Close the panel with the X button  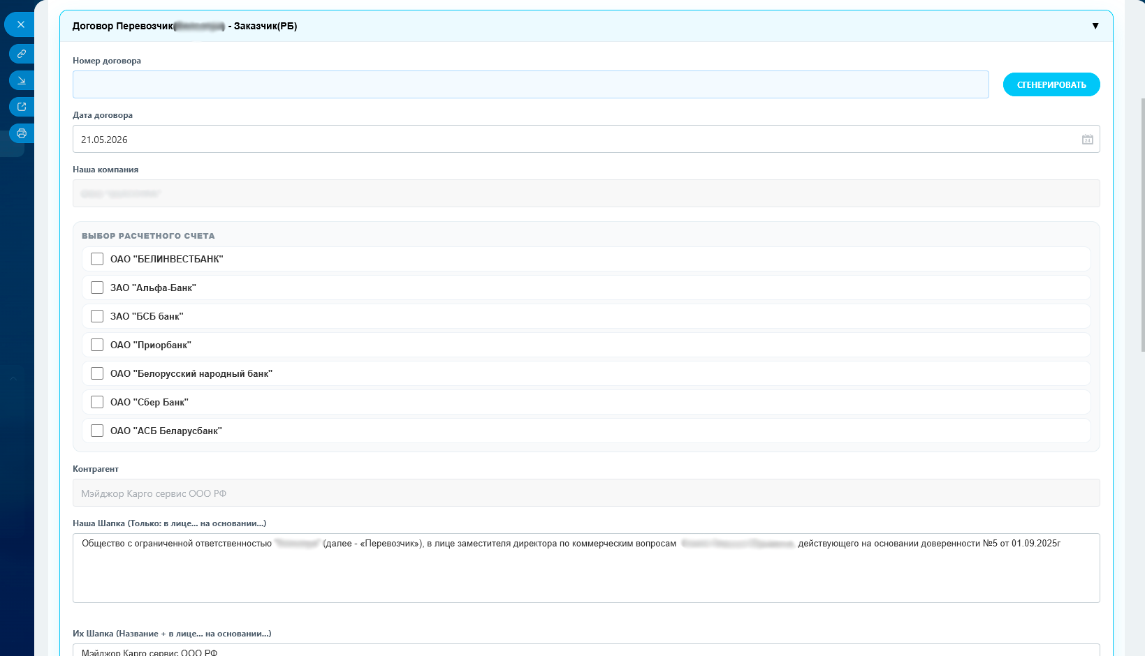pyautogui.click(x=21, y=24)
